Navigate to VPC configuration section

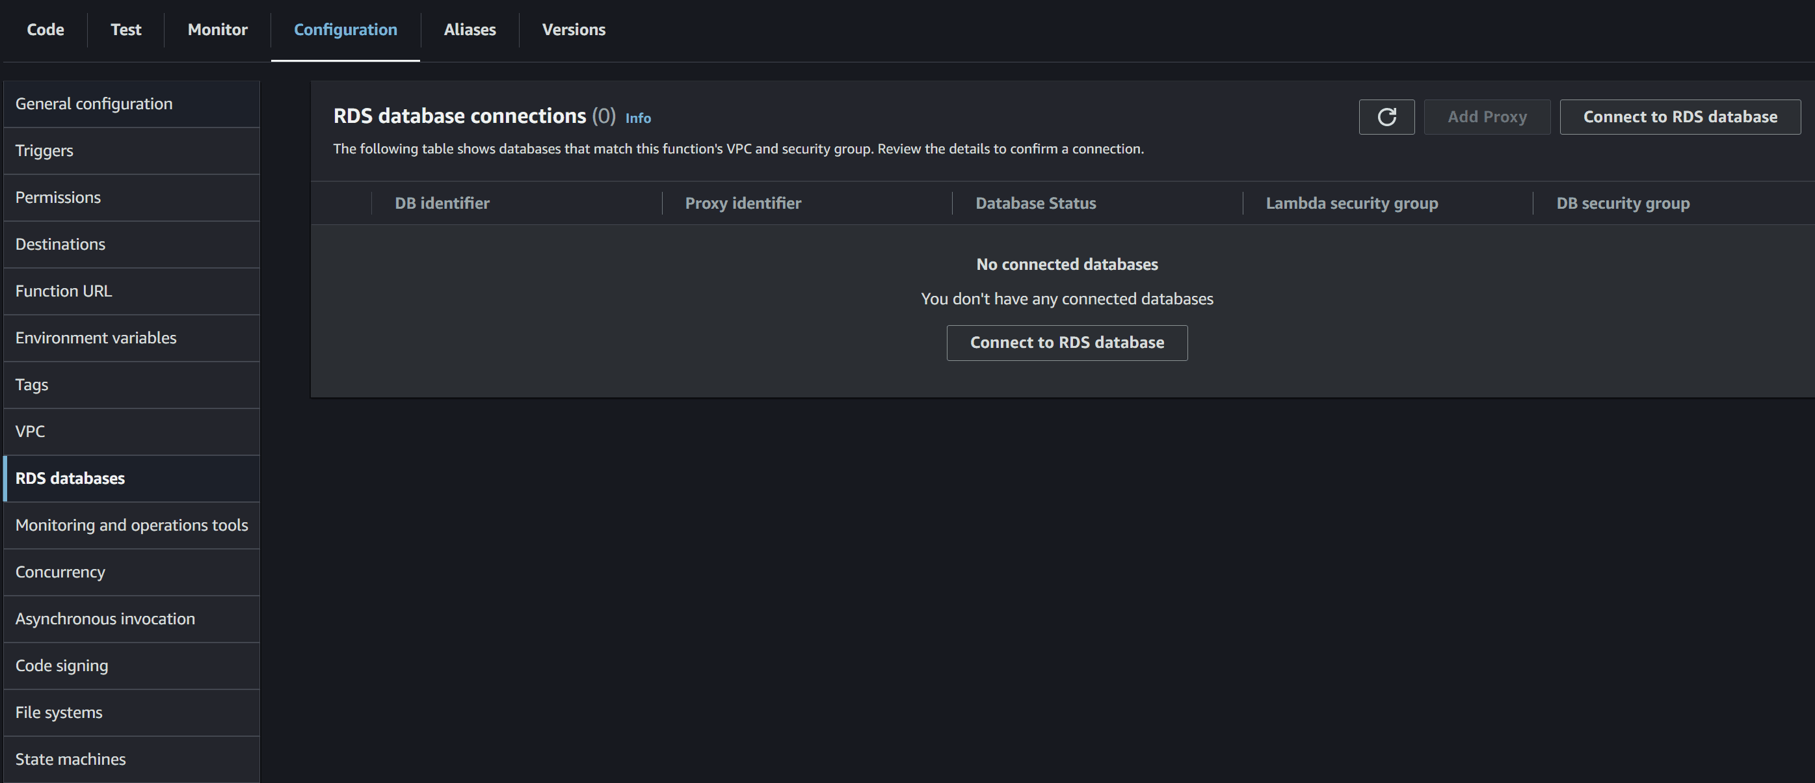pyautogui.click(x=30, y=430)
